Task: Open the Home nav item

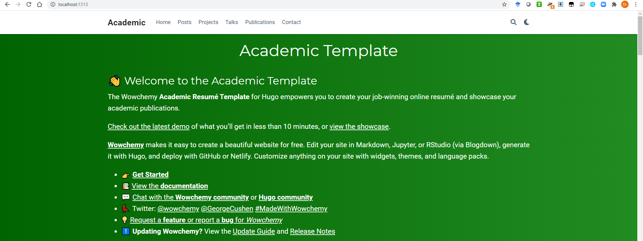Action: tap(163, 22)
